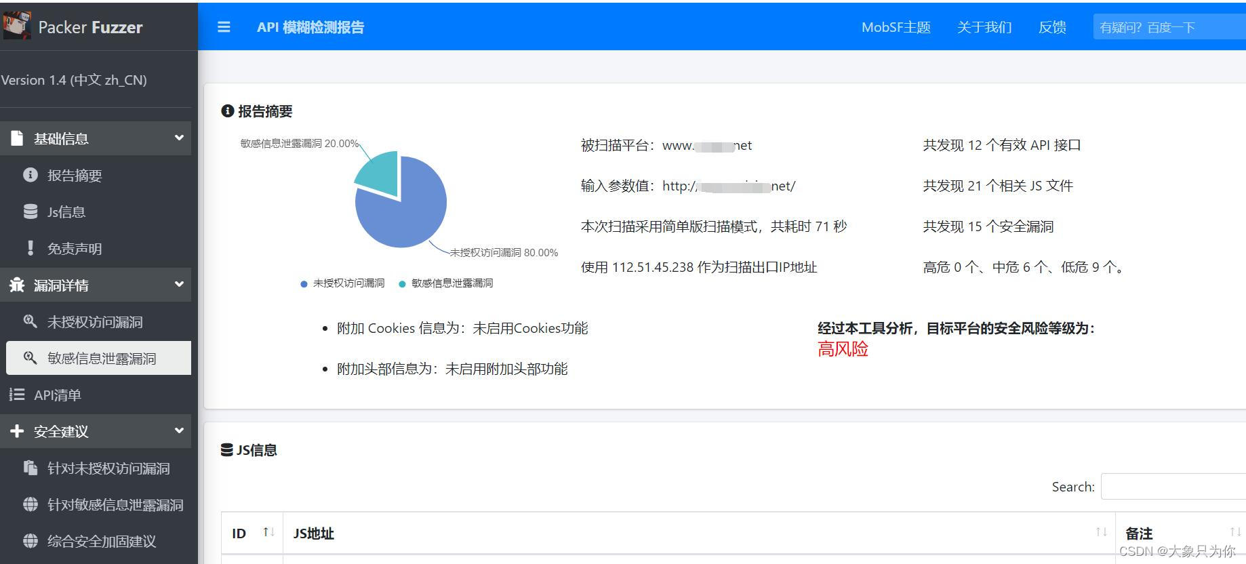
Task: Click 高危 0 个、中危 6 个、低危 9 个 text
Action: point(1024,267)
